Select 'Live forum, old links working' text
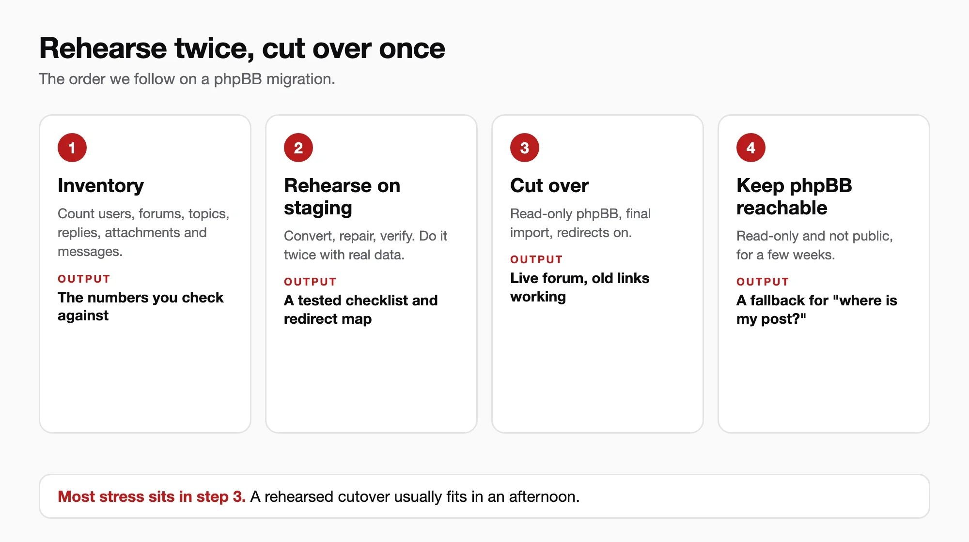Screen dimensions: 969x542 [x=579, y=287]
